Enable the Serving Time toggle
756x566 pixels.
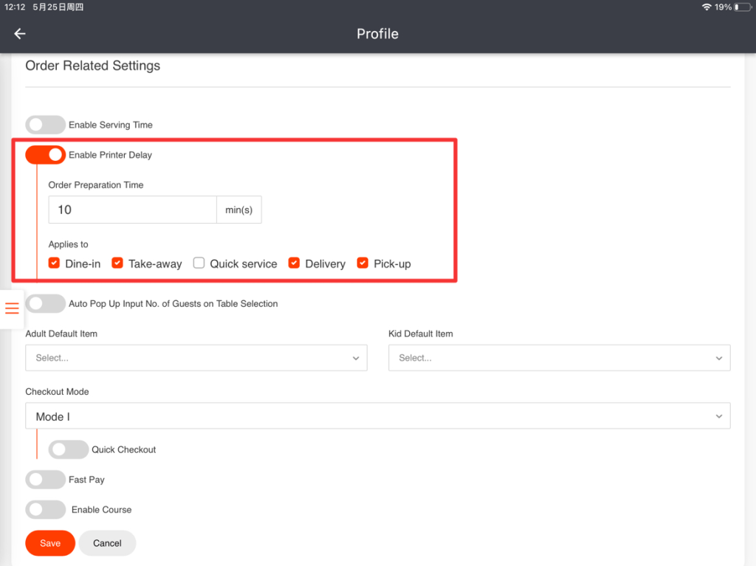(x=45, y=125)
